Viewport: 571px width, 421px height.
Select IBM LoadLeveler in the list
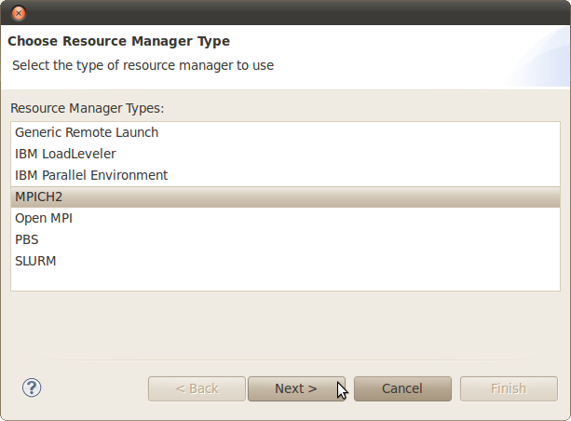coord(285,154)
